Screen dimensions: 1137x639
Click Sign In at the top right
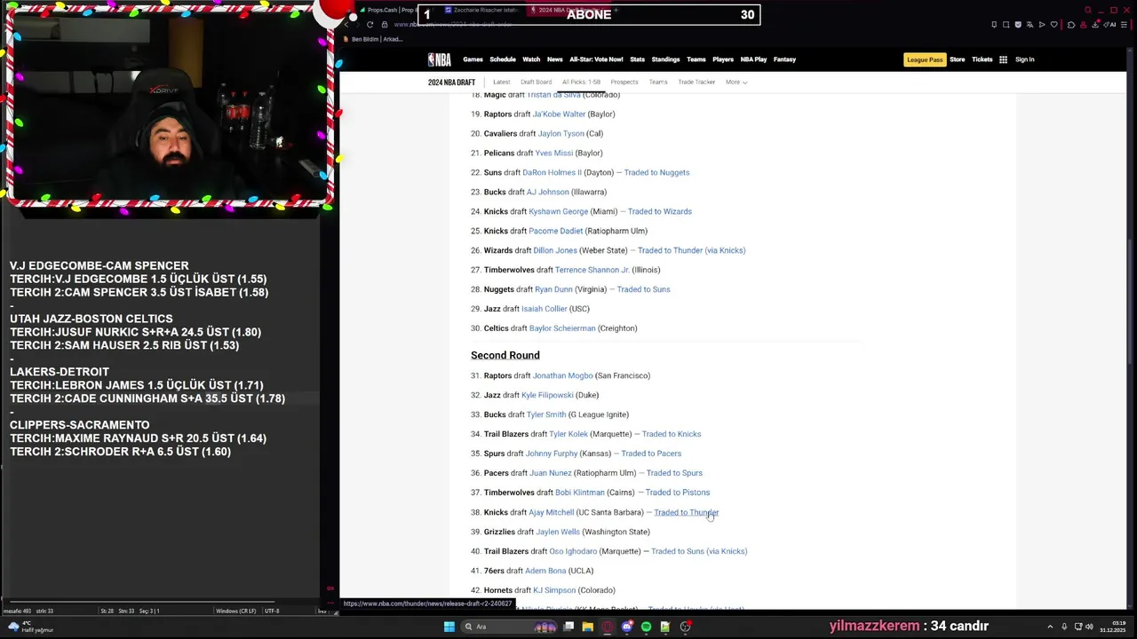point(1025,59)
